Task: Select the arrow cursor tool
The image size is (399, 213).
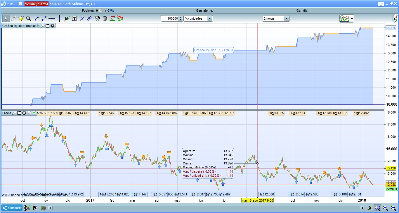Action: 6,18
